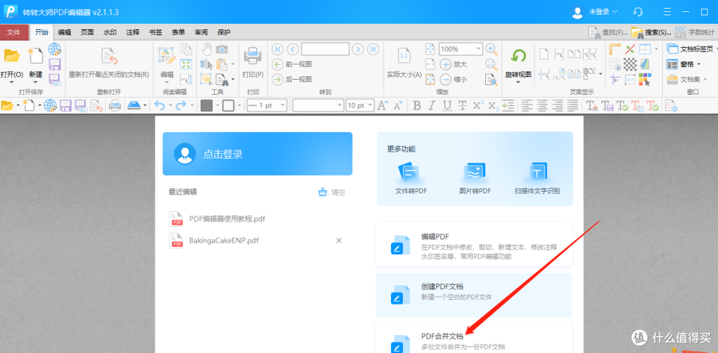
Task: Click the Document tabs (文档标签页) icon
Action: coord(671,48)
